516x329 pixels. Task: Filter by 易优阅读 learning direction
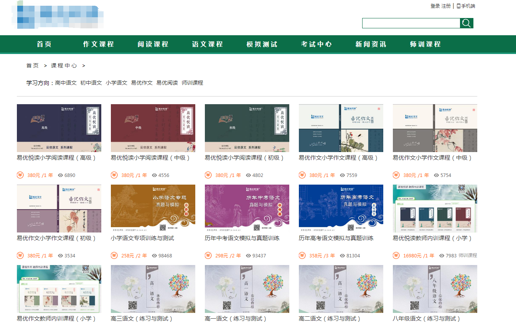[167, 83]
